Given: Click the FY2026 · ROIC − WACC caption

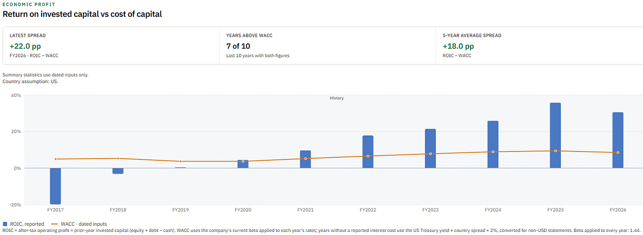Looking at the screenshot, I should click(34, 56).
